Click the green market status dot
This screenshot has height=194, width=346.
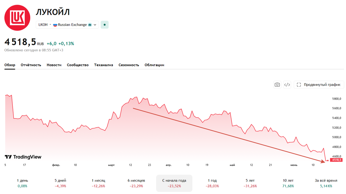click(x=104, y=25)
